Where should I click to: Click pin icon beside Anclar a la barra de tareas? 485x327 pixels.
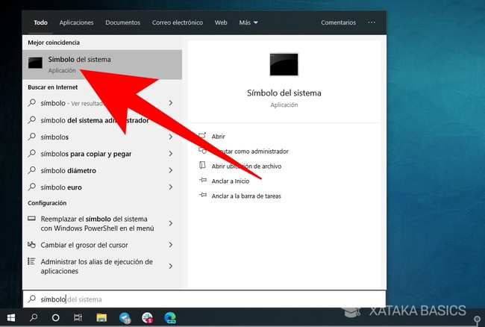point(203,195)
